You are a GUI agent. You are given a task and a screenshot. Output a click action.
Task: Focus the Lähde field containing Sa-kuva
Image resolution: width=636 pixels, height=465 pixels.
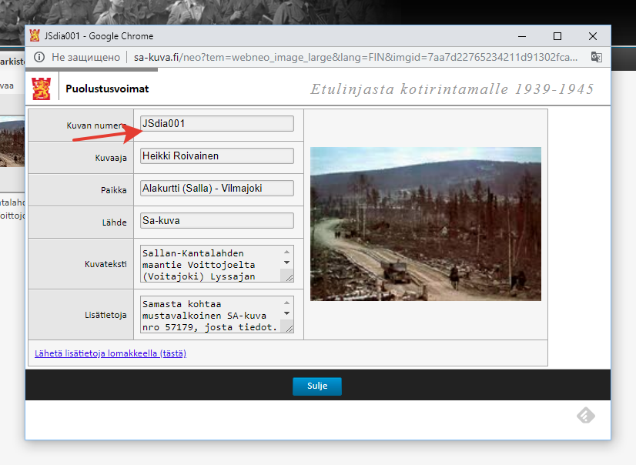click(x=216, y=220)
